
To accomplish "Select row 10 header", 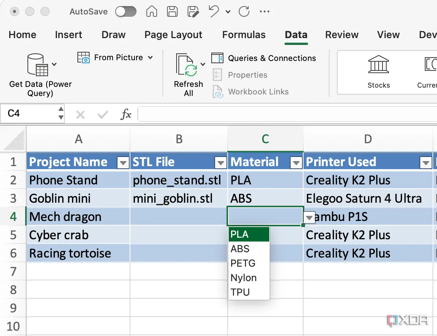I will point(13,326).
